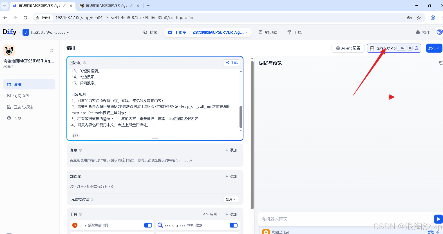Click the eye vision icon in model selector

pos(410,48)
